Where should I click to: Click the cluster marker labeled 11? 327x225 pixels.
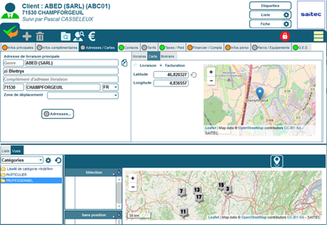pyautogui.click(x=184, y=213)
